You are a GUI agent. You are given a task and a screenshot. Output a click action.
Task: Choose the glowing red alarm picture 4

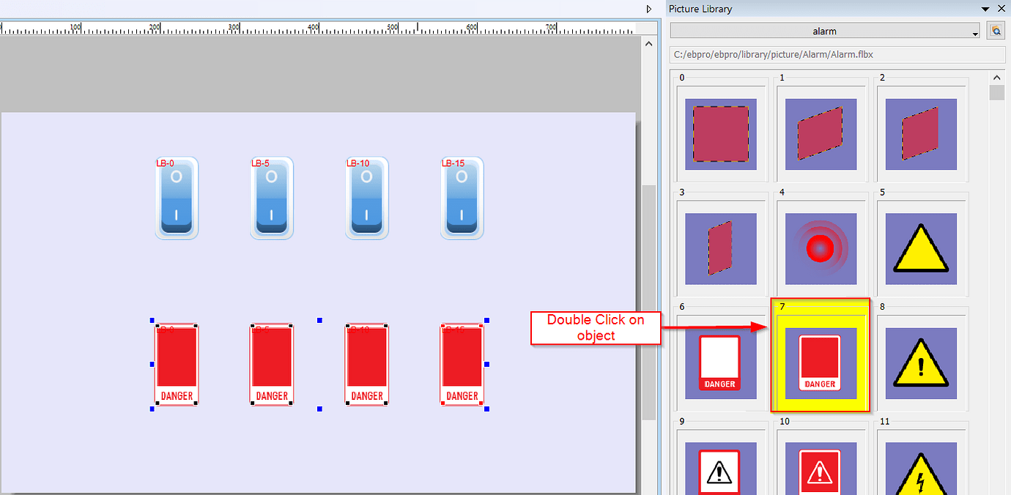click(x=821, y=248)
